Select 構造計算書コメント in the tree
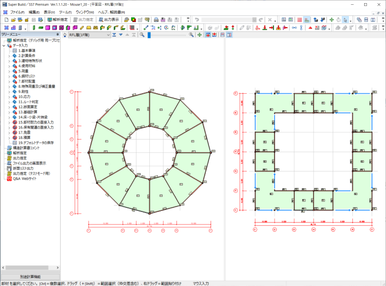This screenshot has height=286, width=386. point(26,148)
